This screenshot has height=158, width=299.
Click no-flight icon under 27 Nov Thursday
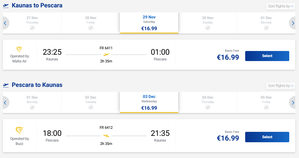point(32,28)
